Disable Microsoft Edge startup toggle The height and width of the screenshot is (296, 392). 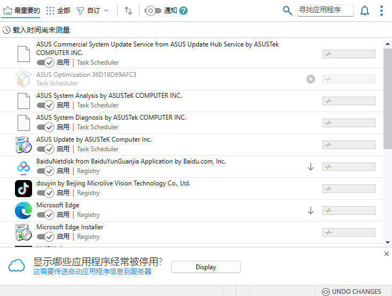(x=45, y=215)
